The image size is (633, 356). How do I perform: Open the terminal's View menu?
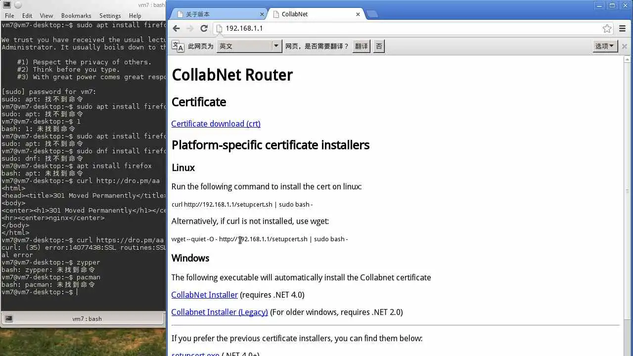coord(46,15)
